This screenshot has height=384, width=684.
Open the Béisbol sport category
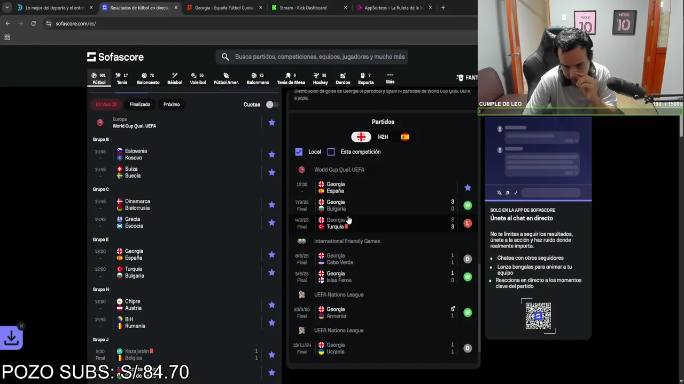point(175,78)
